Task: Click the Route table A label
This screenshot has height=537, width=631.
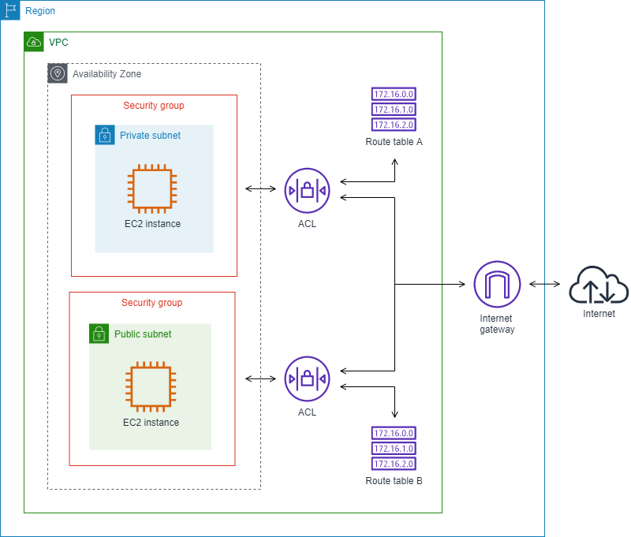Action: [394, 142]
